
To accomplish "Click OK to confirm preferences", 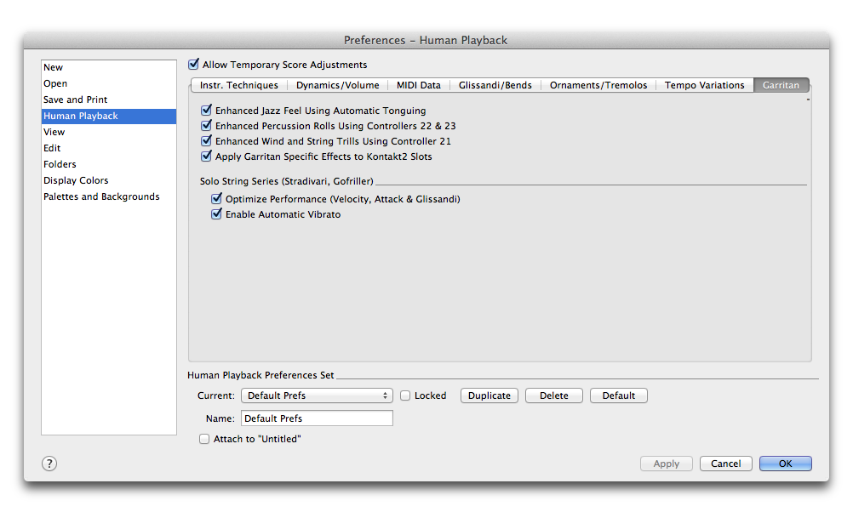I will 785,464.
